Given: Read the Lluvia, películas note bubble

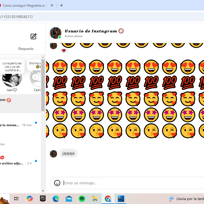Looking at the screenshot, I should coord(12,67).
